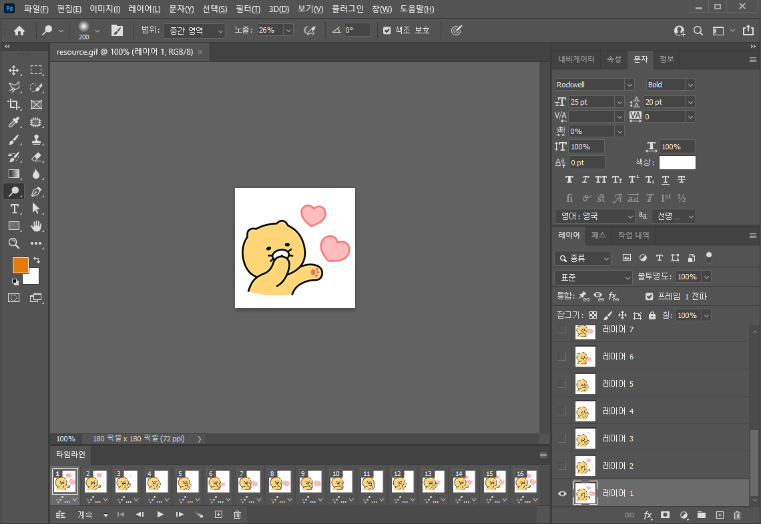Select the Eyedropper tool
Image resolution: width=761 pixels, height=524 pixels.
point(13,122)
